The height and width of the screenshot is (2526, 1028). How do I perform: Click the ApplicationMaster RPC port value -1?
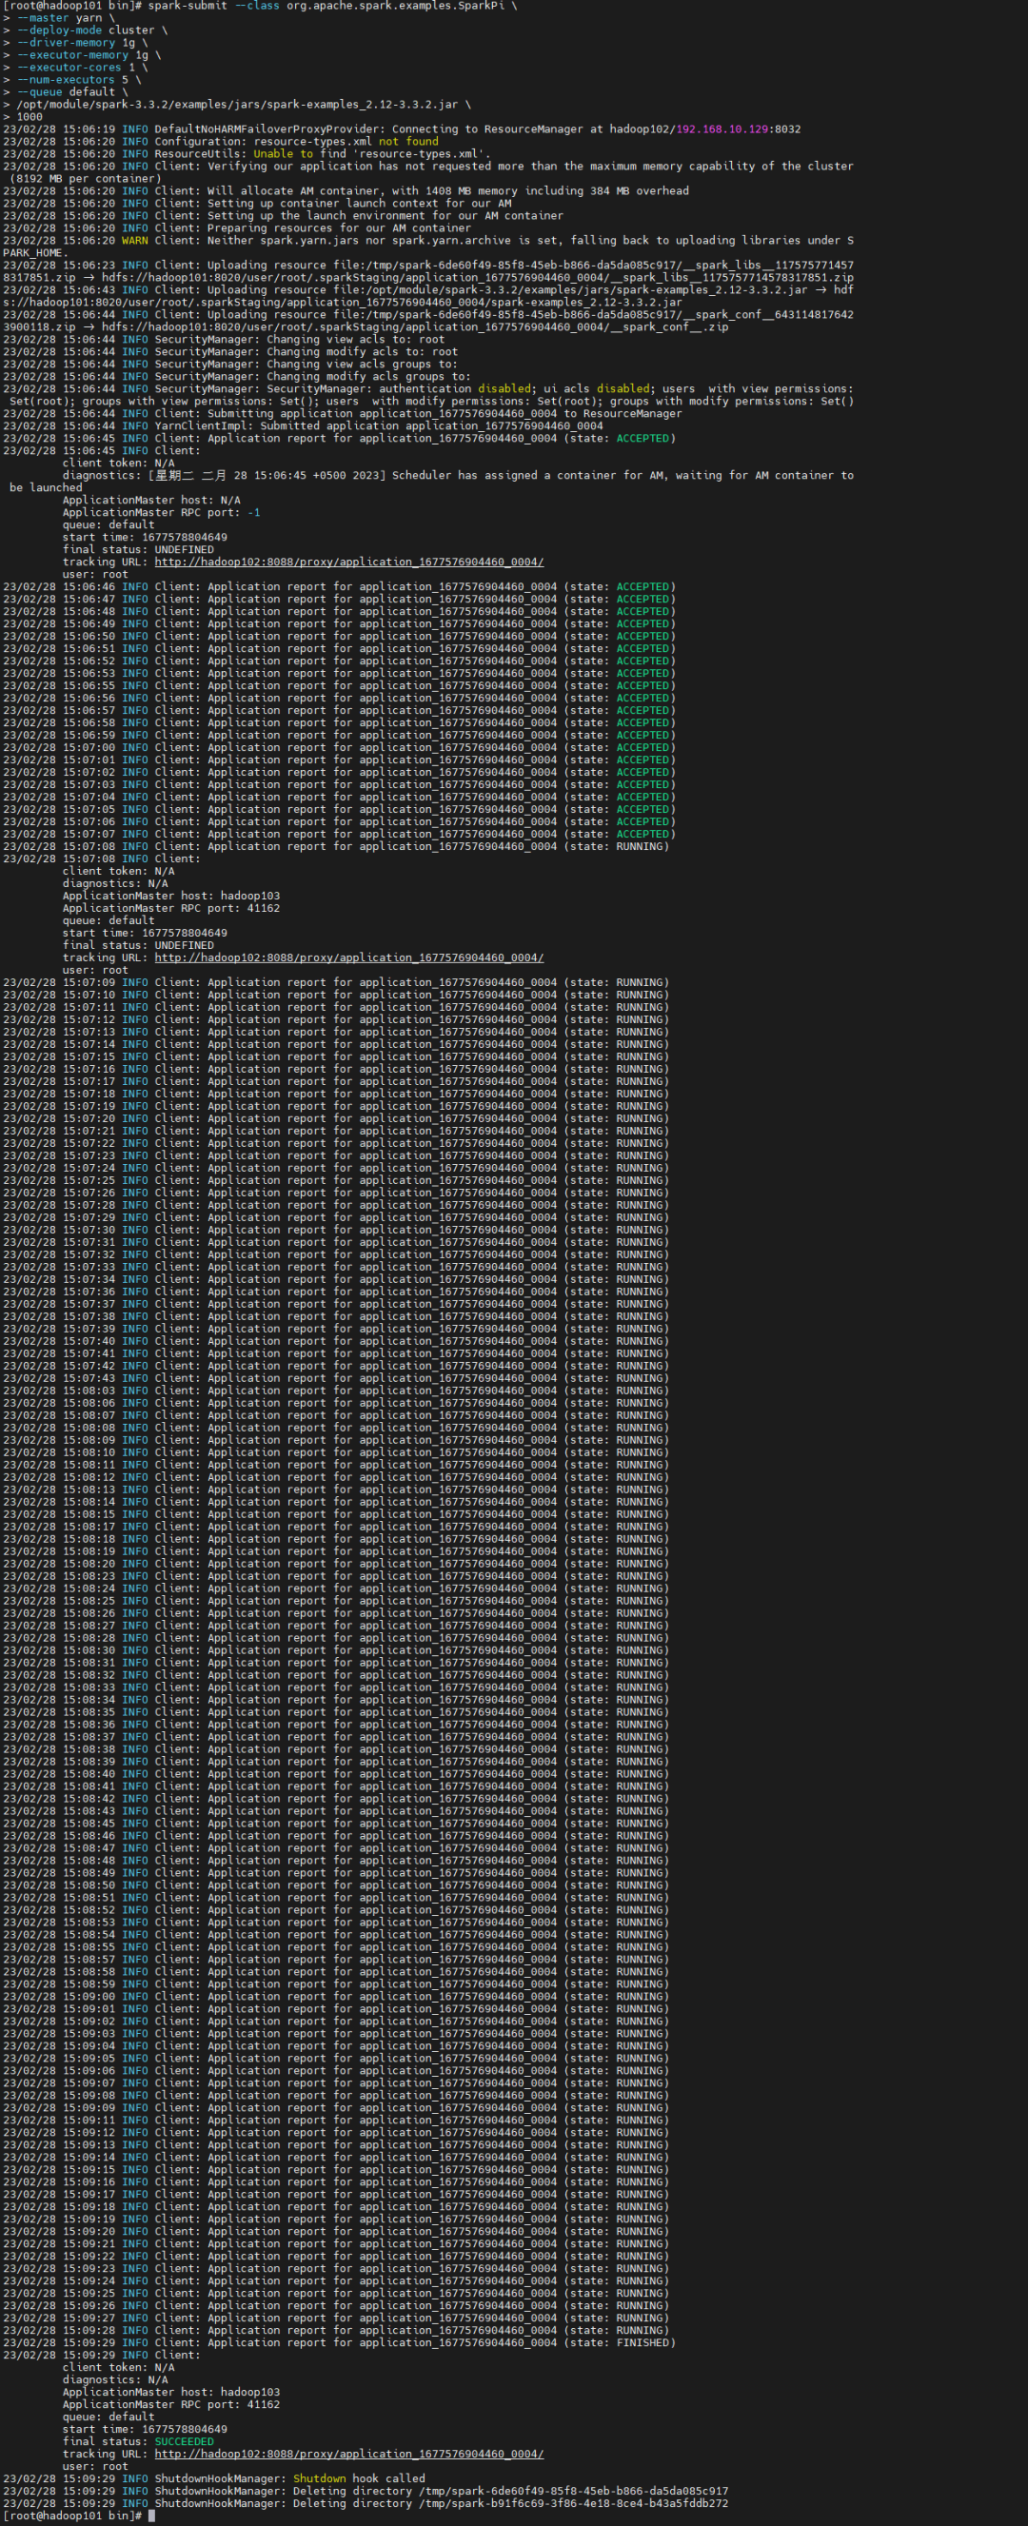[253, 513]
